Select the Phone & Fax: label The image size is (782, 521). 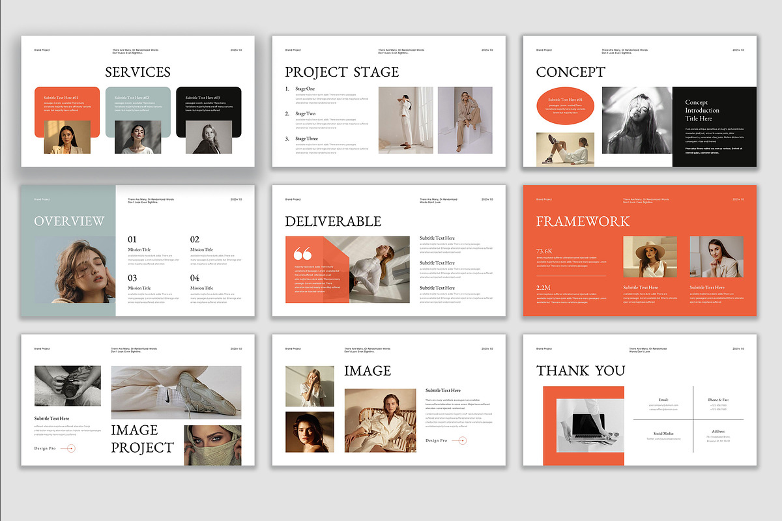(718, 399)
